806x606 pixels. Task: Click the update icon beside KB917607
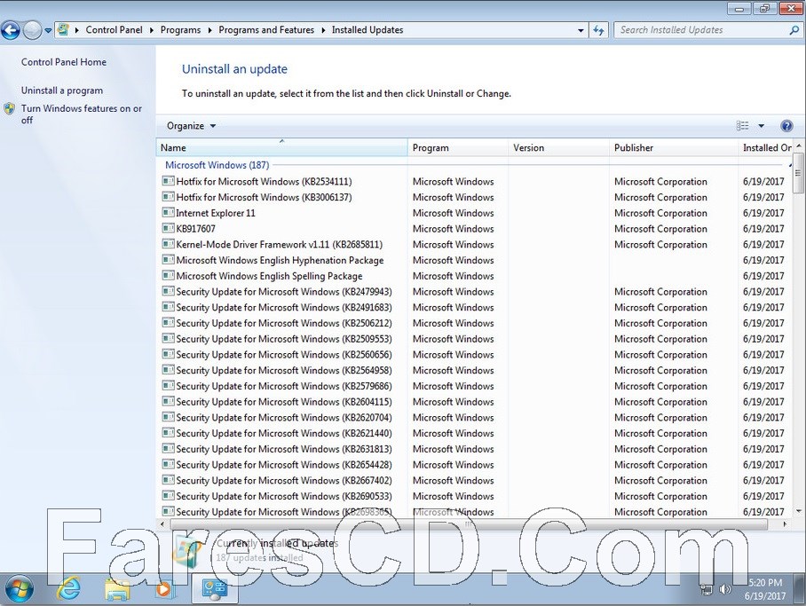(x=168, y=228)
